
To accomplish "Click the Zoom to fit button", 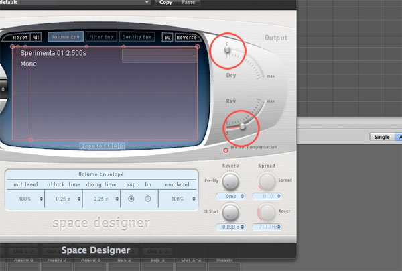I will [96, 146].
